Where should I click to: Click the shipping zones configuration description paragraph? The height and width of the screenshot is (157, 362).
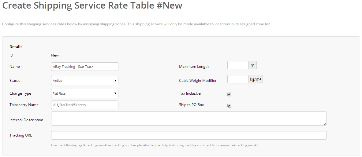(x=136, y=24)
